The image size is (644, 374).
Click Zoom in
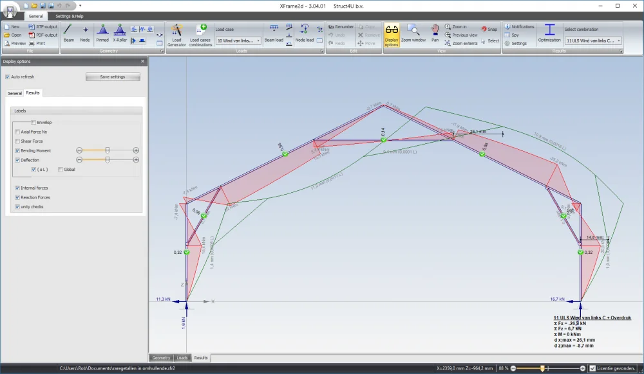click(456, 26)
